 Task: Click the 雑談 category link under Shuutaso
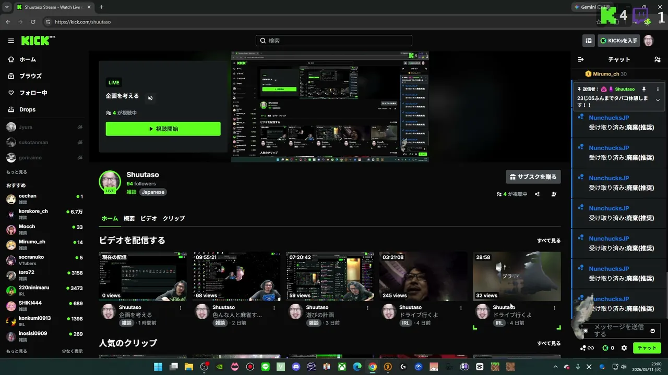[x=132, y=192]
